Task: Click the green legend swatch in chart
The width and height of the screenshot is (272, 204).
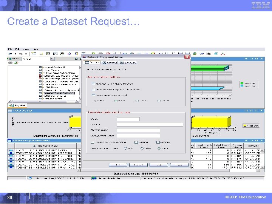Action: coord(242,83)
